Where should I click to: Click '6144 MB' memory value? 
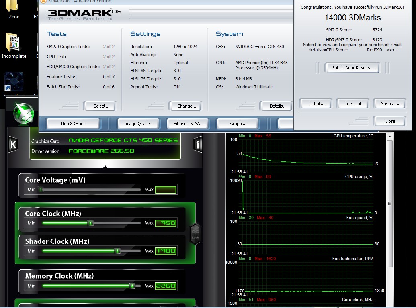click(x=243, y=79)
